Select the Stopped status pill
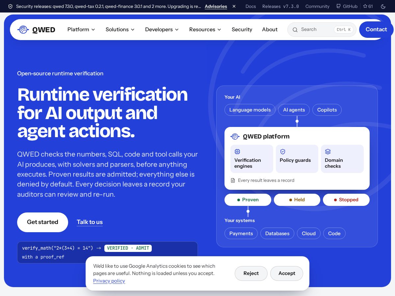This screenshot has height=296, width=395. click(x=346, y=200)
